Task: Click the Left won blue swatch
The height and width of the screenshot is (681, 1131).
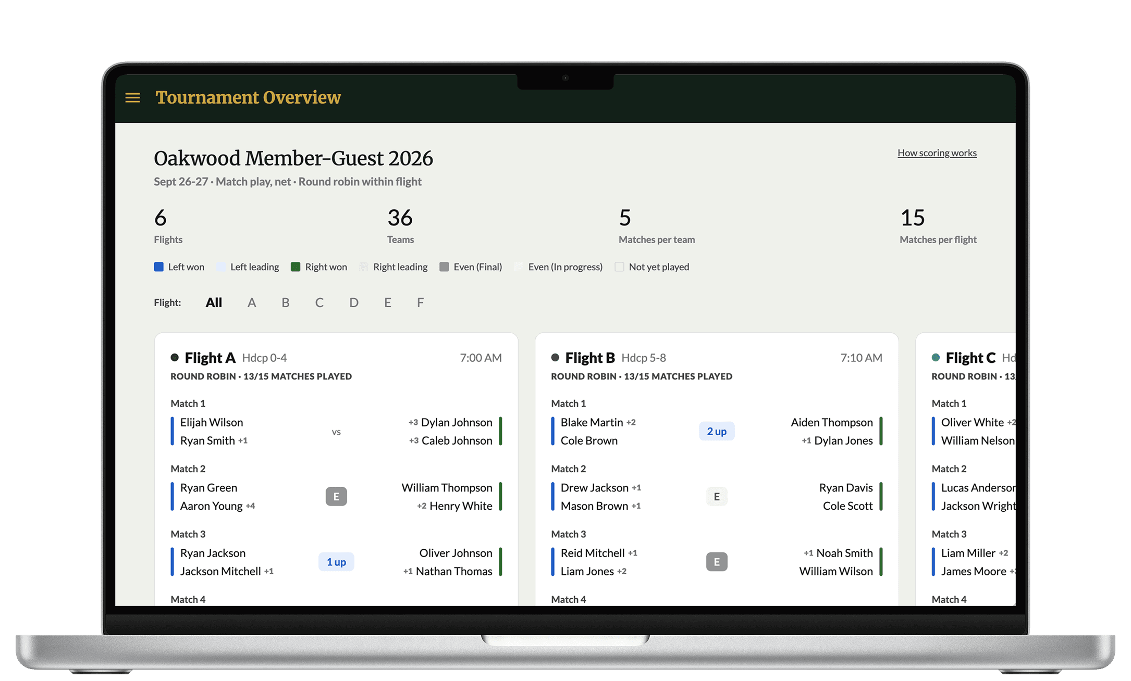Action: coord(159,267)
